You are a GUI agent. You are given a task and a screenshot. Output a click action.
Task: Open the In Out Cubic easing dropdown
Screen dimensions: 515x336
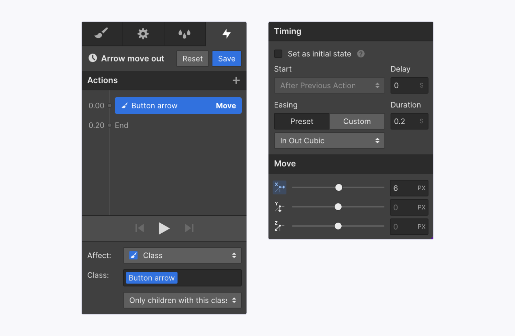tap(329, 141)
